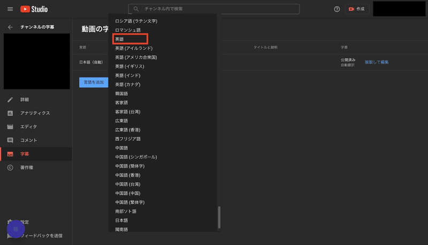The image size is (428, 245).
Task: Open the hamburger navigation menu
Action: [x=10, y=9]
